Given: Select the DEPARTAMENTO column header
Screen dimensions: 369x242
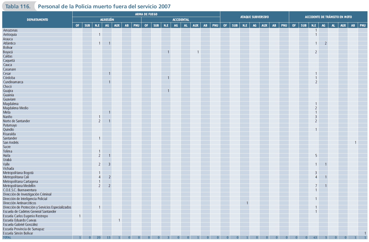Looking at the screenshot, I should tap(37, 20).
